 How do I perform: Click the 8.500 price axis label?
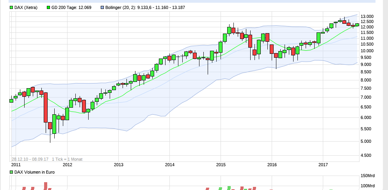click(367, 72)
